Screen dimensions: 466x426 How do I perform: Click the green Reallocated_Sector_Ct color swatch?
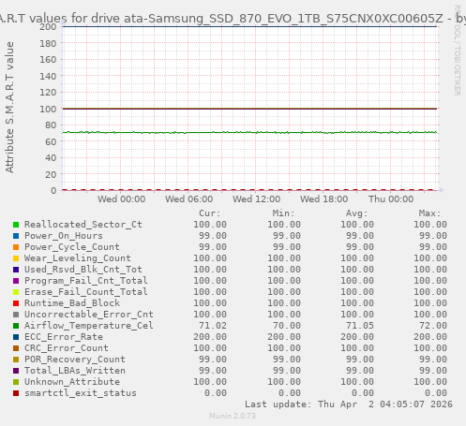point(16,225)
